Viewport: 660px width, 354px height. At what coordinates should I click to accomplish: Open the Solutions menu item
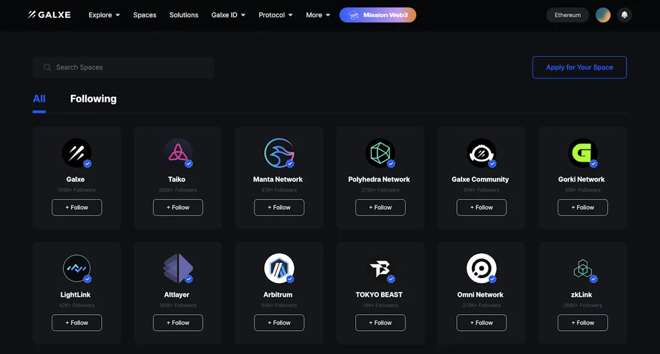coord(184,15)
